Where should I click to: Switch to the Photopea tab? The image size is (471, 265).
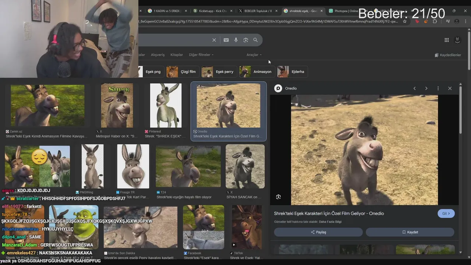point(344,11)
